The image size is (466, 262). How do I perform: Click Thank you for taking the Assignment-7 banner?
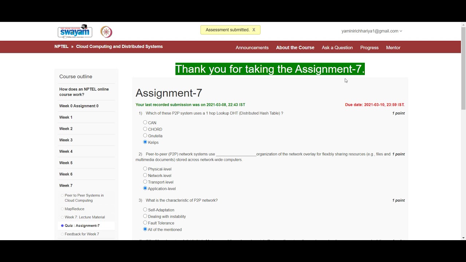270,69
